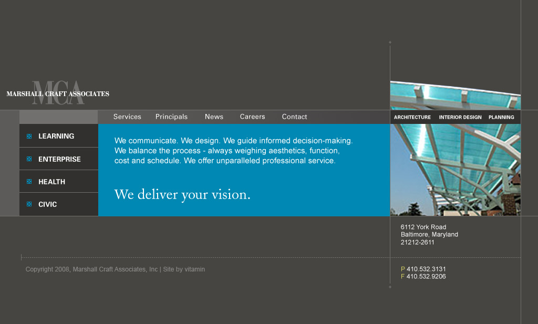Viewport: 538px width, 324px height.
Task: Open the News section
Action: [x=214, y=117]
